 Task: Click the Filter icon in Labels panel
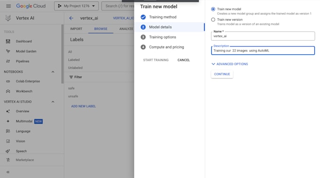coord(71,77)
